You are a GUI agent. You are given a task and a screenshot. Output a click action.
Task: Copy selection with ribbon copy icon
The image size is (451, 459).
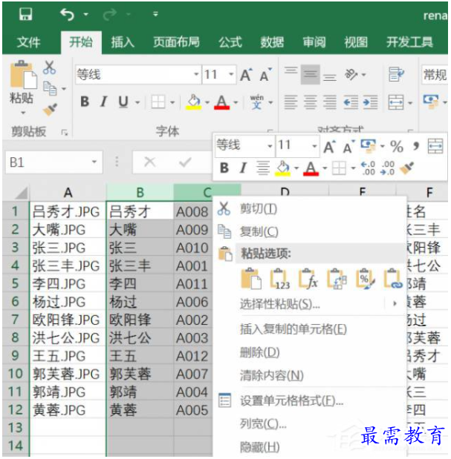pyautogui.click(x=50, y=88)
